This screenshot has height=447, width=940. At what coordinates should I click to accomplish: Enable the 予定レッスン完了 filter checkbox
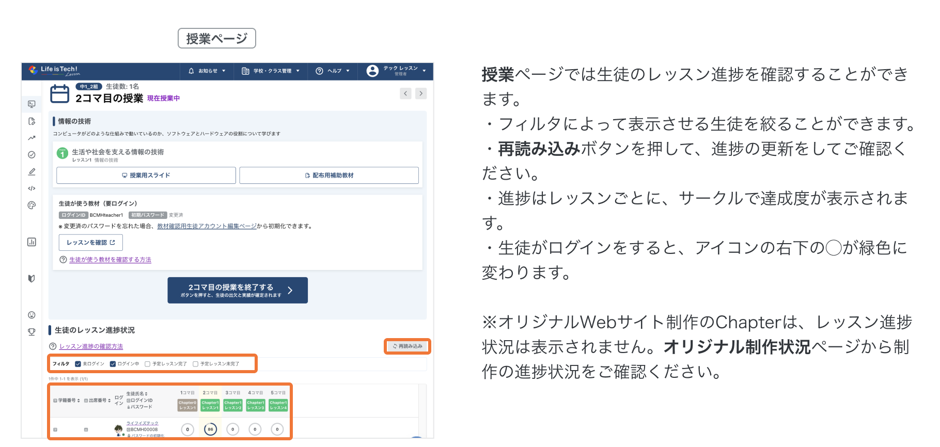(x=147, y=364)
